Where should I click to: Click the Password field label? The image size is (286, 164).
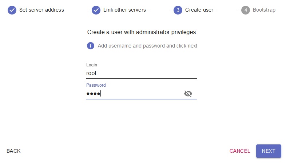(x=96, y=85)
